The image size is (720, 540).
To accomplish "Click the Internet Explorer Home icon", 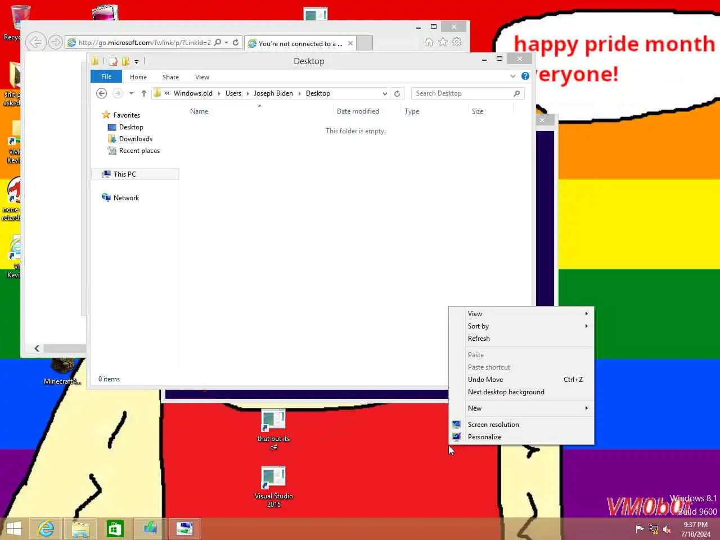I will click(429, 42).
